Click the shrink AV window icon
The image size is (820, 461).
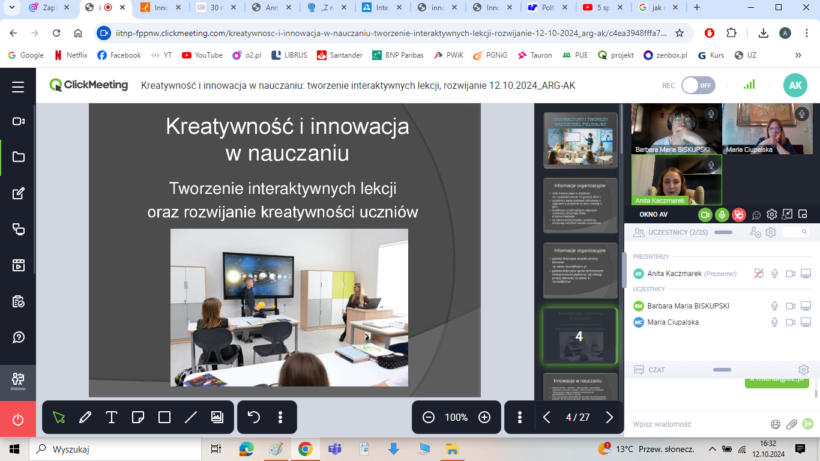click(x=788, y=214)
